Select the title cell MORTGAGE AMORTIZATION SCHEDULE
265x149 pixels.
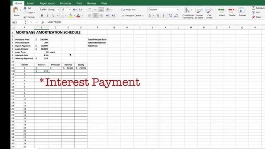tap(48, 32)
